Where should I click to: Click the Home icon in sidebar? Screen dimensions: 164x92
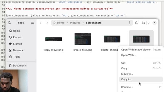coord(10,31)
